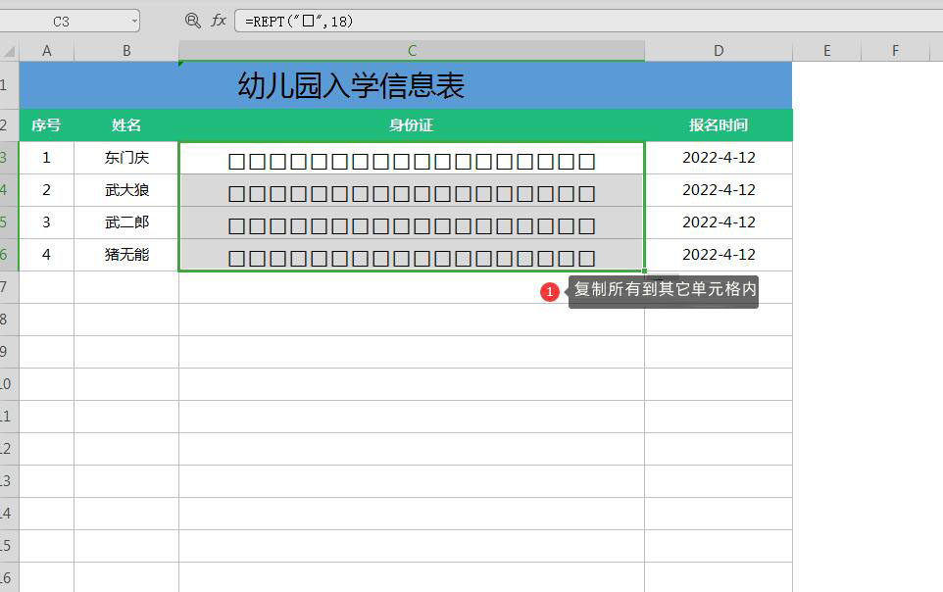This screenshot has height=592, width=943.
Task: Click the formula bar with REPT formula
Action: (589, 21)
